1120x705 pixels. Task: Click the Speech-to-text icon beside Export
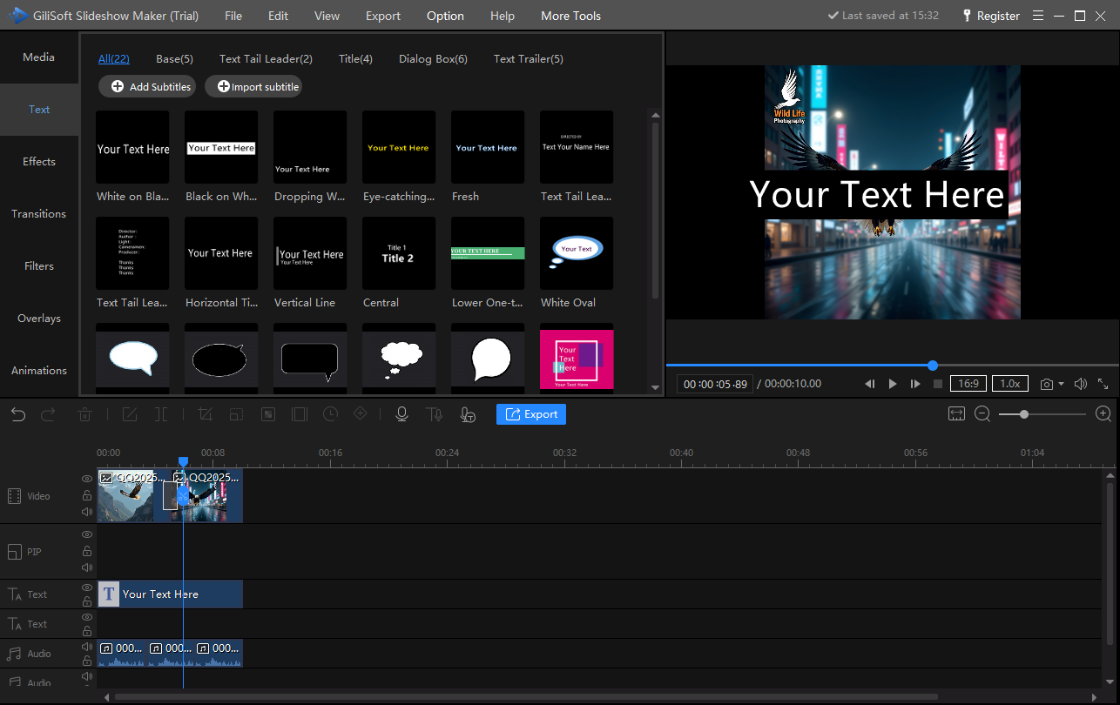click(x=467, y=414)
